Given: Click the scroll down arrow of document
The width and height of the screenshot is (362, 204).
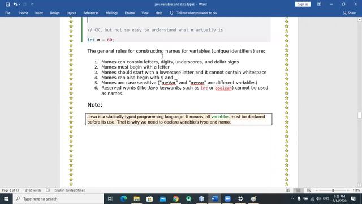Looking at the screenshot, I should tap(360, 185).
